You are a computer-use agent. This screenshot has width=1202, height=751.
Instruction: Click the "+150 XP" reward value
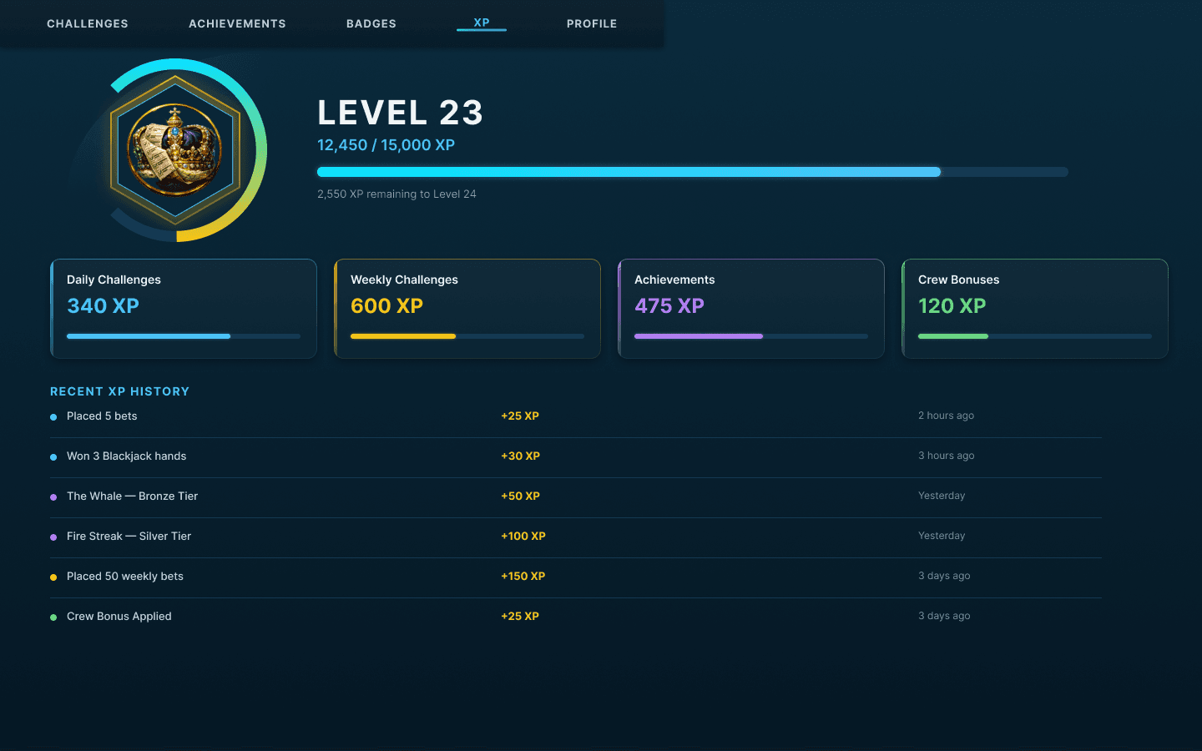tap(523, 576)
